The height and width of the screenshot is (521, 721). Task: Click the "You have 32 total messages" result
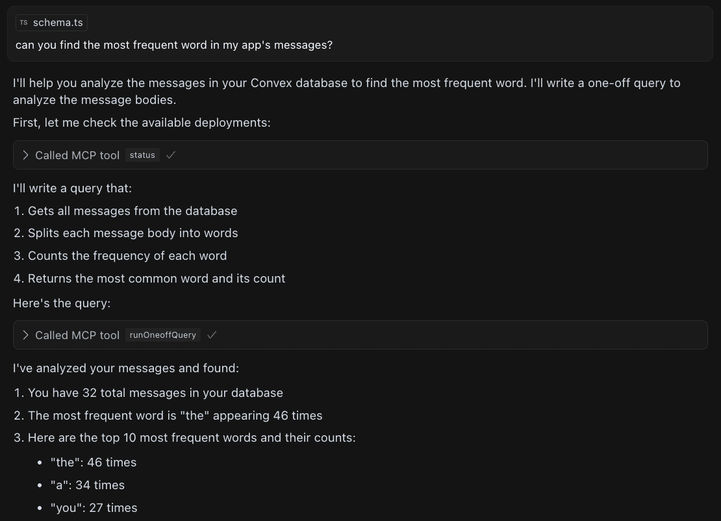155,393
